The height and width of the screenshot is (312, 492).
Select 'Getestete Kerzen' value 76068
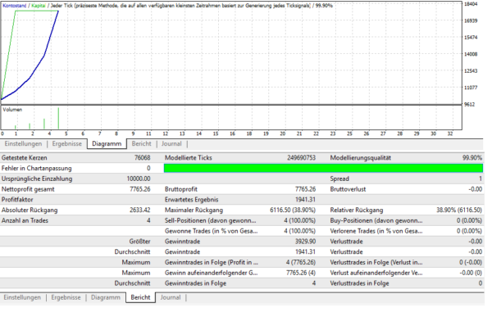(143, 158)
